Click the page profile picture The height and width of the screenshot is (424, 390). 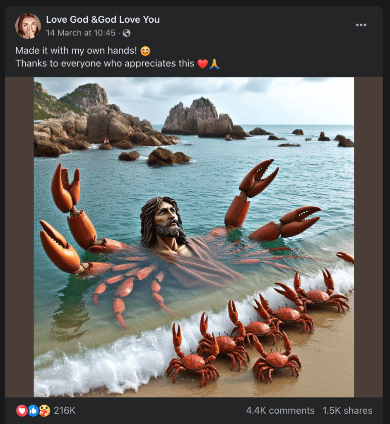pos(28,26)
